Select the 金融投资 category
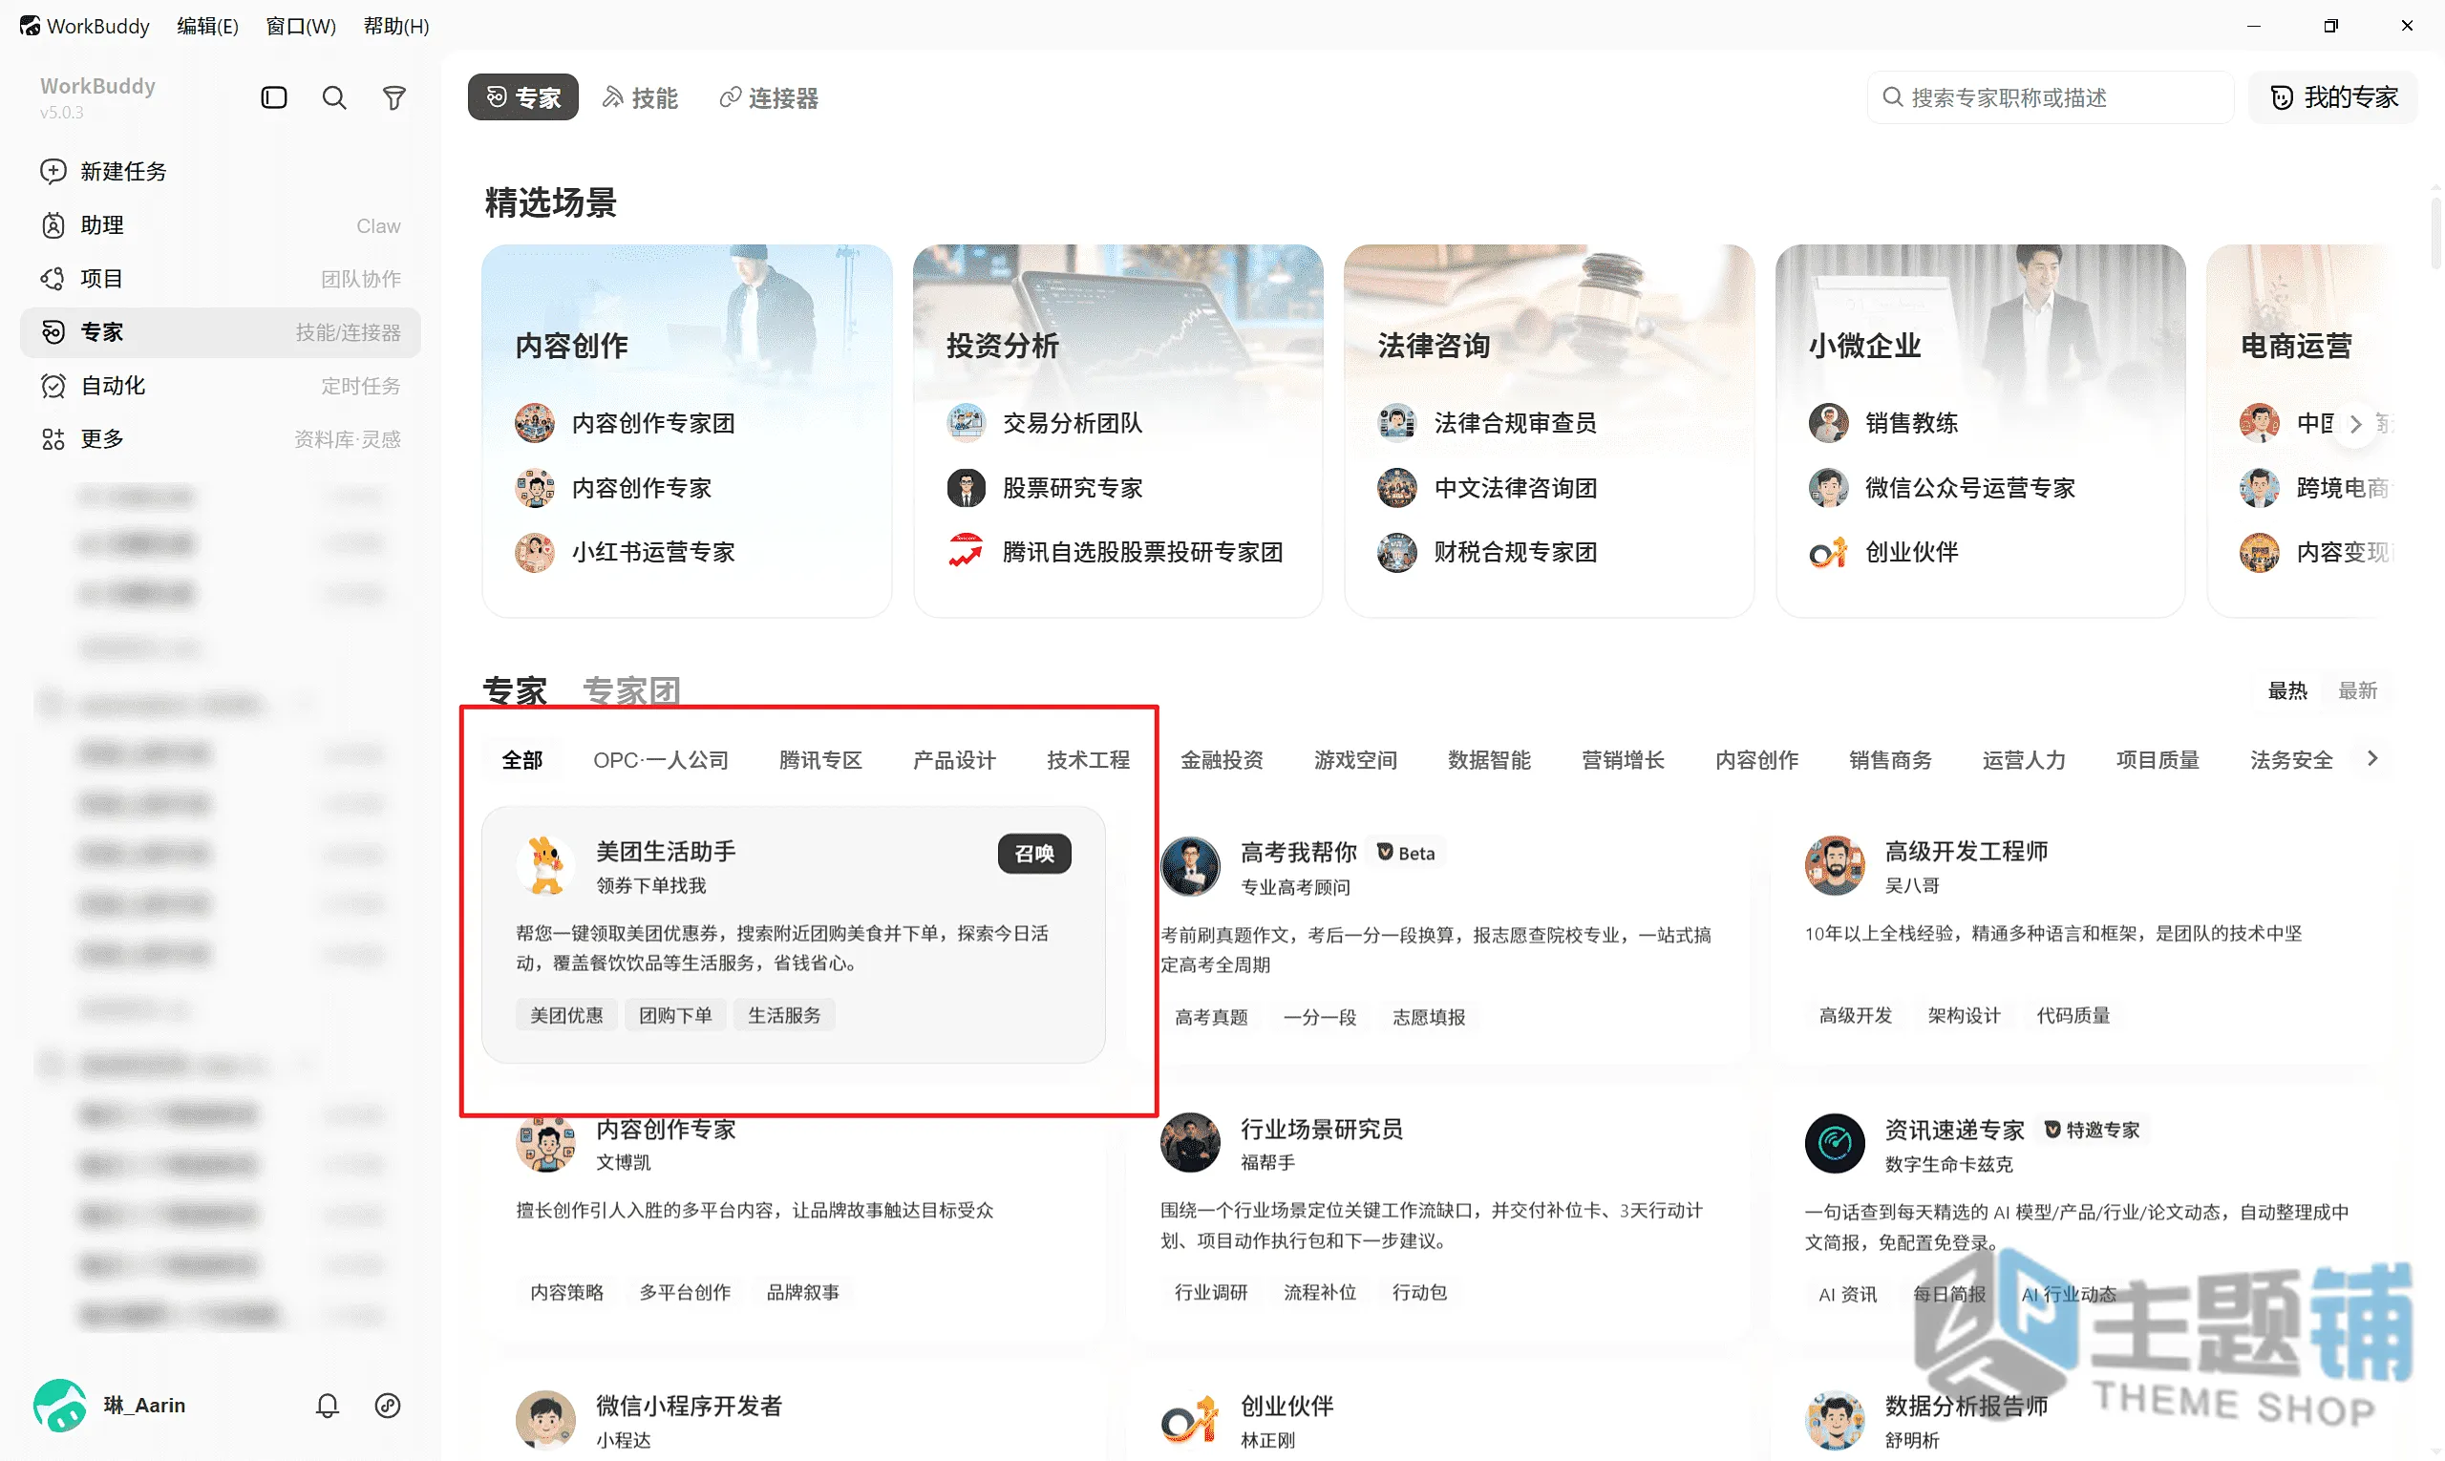The width and height of the screenshot is (2445, 1461). [x=1222, y=760]
